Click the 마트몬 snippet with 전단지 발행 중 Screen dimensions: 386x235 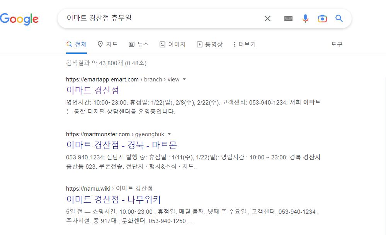click(193, 162)
